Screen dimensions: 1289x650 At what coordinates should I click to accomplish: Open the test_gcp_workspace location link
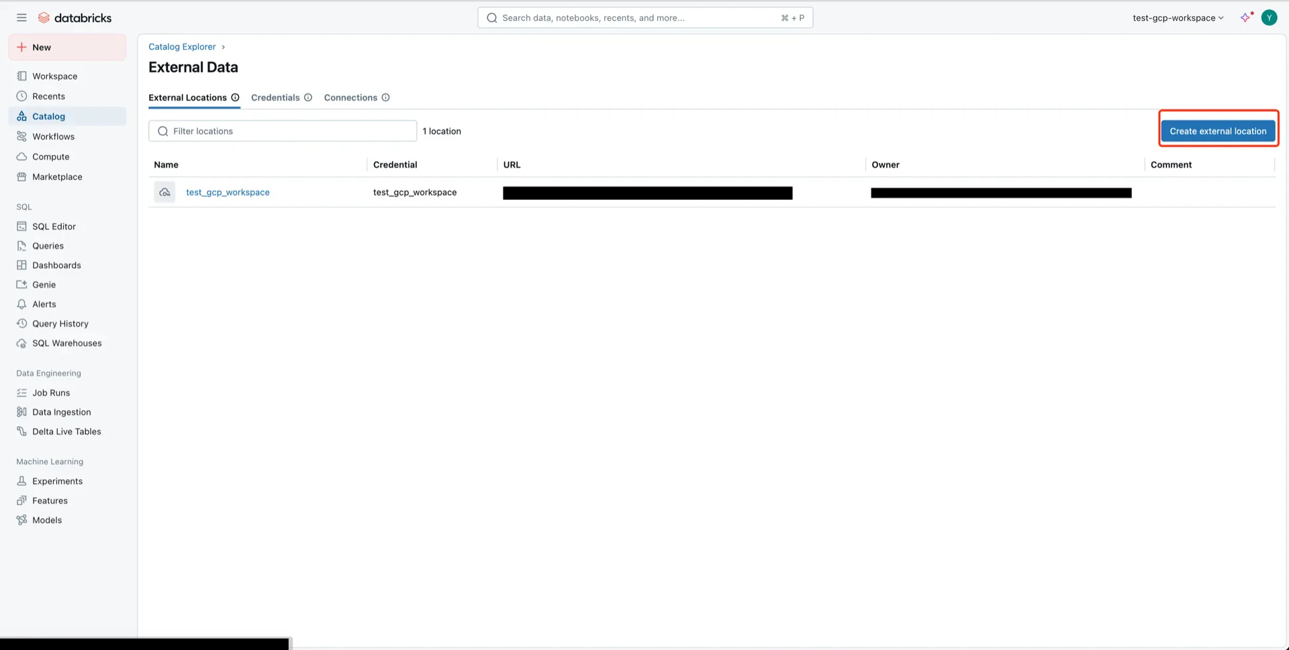coord(228,193)
